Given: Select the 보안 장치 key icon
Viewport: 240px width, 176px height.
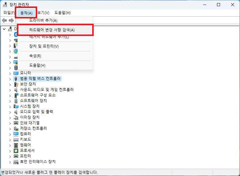Looking at the screenshot, I should 16,84.
